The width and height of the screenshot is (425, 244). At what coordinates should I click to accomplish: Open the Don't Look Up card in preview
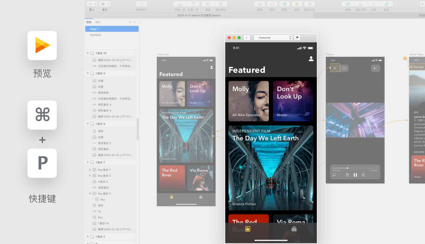(x=293, y=101)
